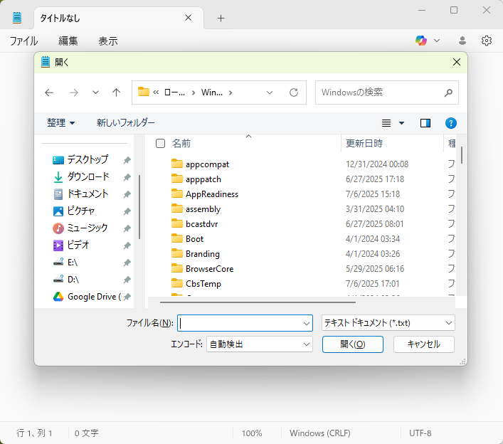Toggle the preview pane icon
This screenshot has width=503, height=444.
[425, 123]
